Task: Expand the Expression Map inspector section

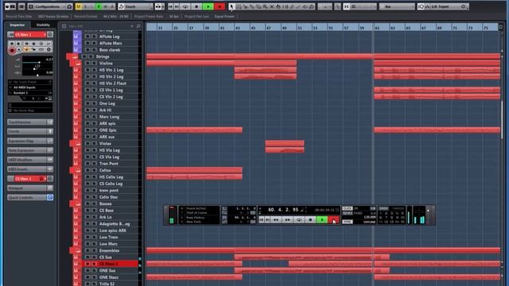Action: 30,141
